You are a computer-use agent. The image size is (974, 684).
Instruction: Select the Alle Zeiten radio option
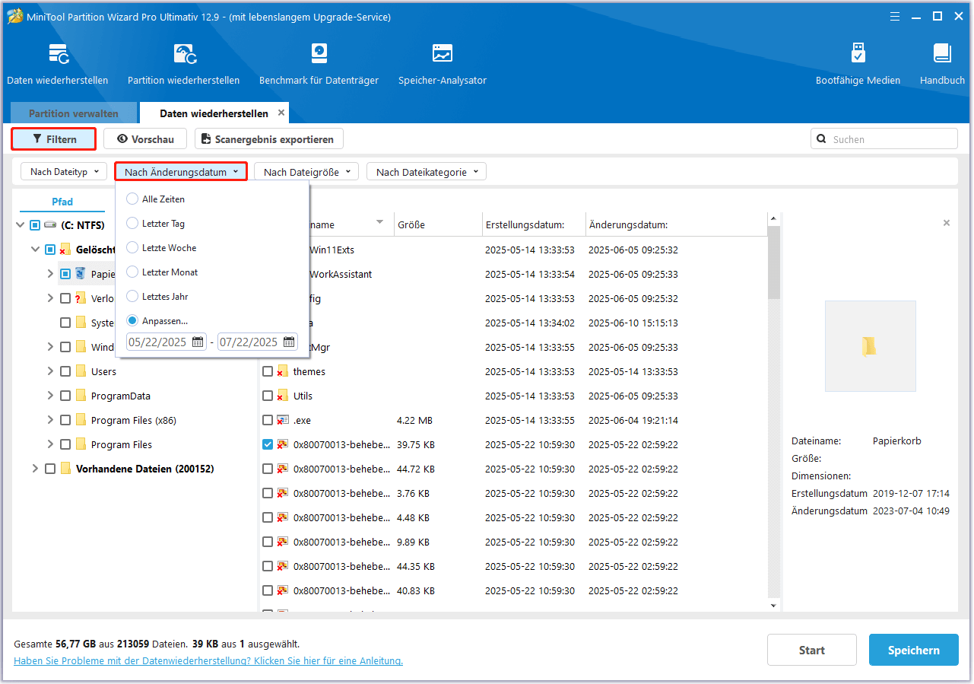tap(132, 199)
